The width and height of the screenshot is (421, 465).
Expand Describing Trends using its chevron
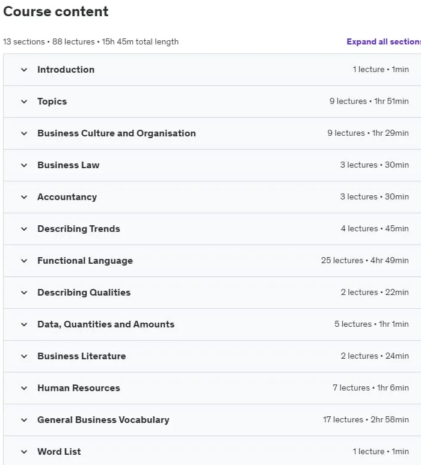24,229
